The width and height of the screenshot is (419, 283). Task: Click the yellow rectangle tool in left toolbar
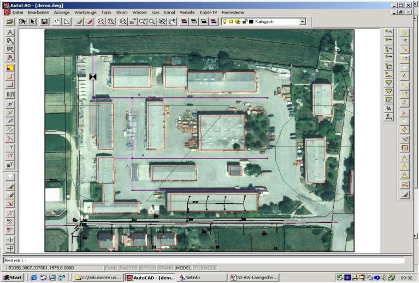(x=10, y=68)
